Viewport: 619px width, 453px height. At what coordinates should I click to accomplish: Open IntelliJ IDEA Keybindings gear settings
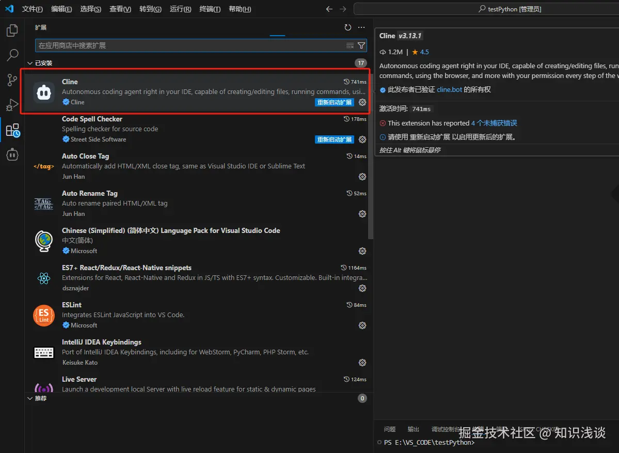click(362, 363)
